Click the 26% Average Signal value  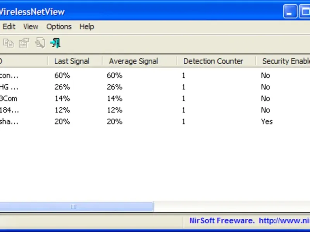(115, 87)
